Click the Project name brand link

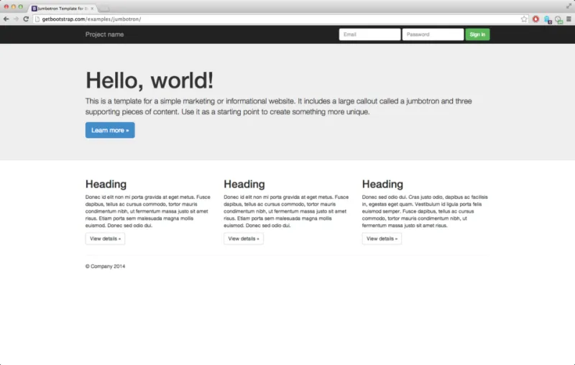coord(104,34)
